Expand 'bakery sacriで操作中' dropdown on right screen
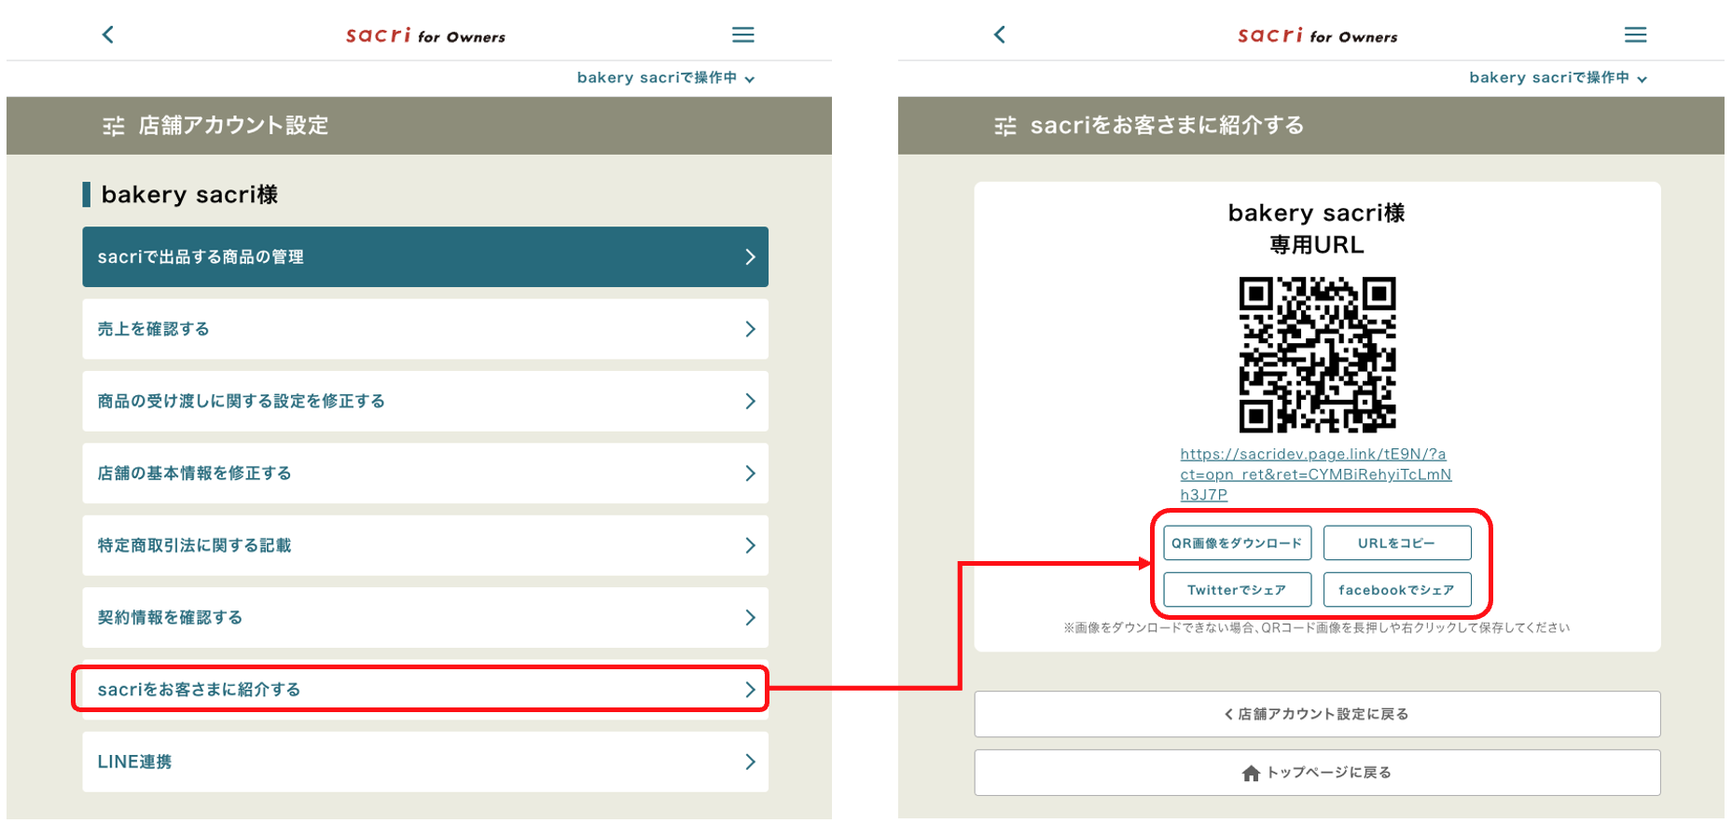This screenshot has width=1732, height=837. coord(1558,78)
